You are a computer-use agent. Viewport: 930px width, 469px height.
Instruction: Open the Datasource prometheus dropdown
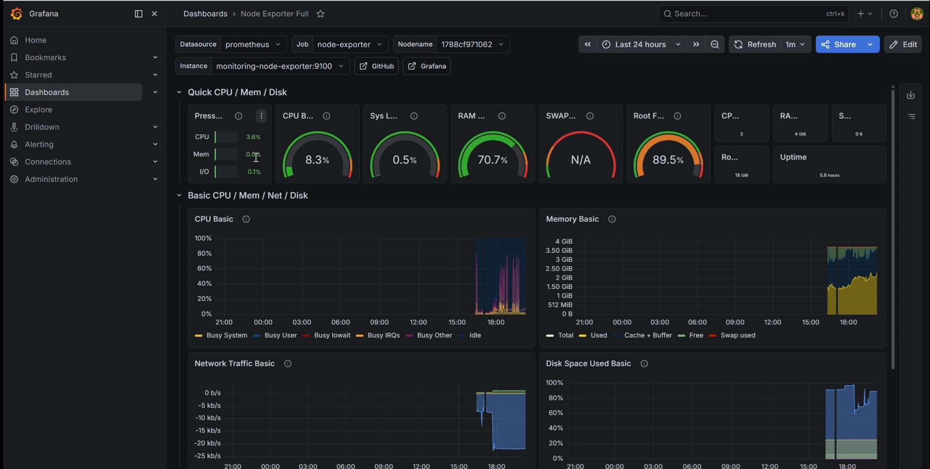pos(254,44)
